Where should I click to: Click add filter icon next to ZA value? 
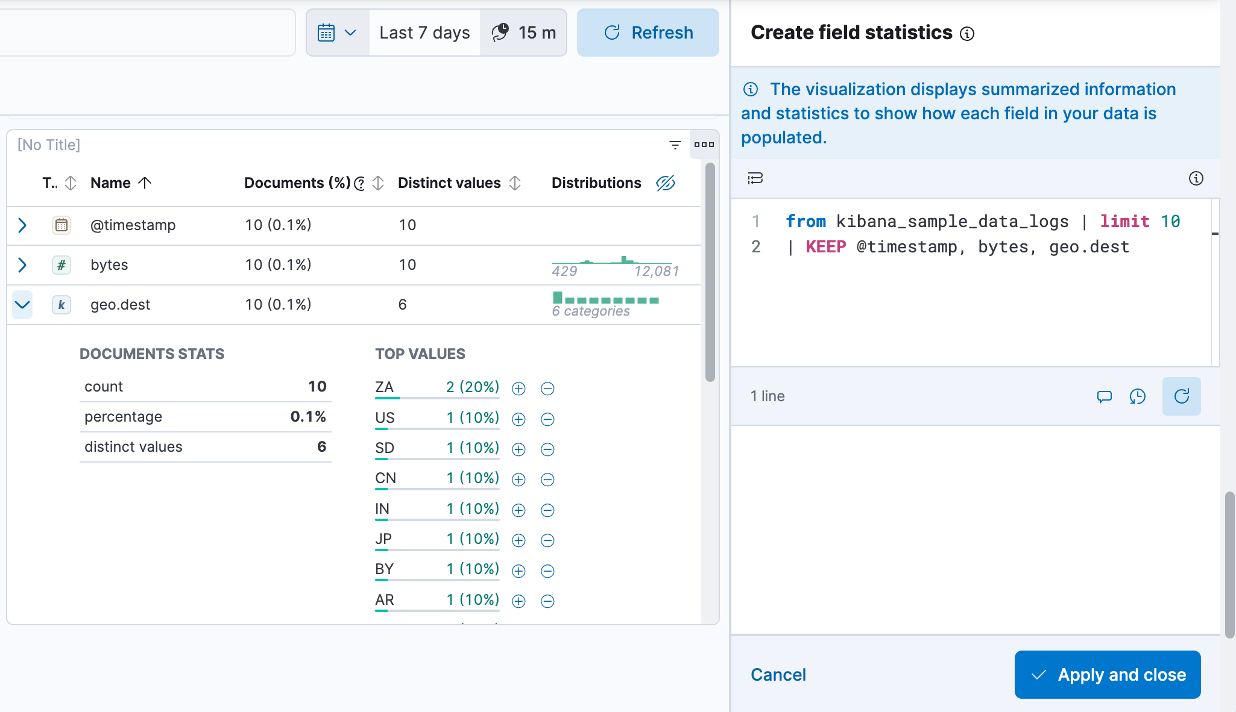[519, 388]
